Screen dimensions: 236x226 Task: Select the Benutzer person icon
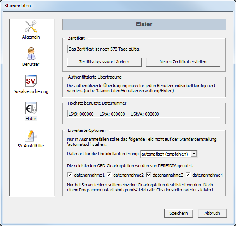click(x=31, y=54)
